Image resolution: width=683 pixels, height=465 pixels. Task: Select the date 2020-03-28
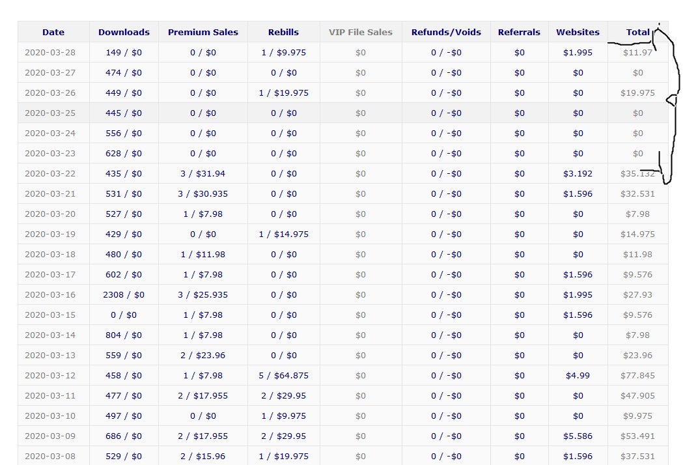click(x=50, y=53)
